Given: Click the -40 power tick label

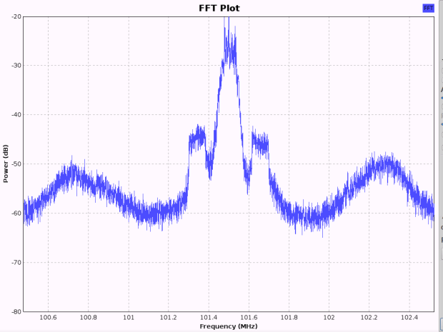Looking at the screenshot, I should (16, 115).
